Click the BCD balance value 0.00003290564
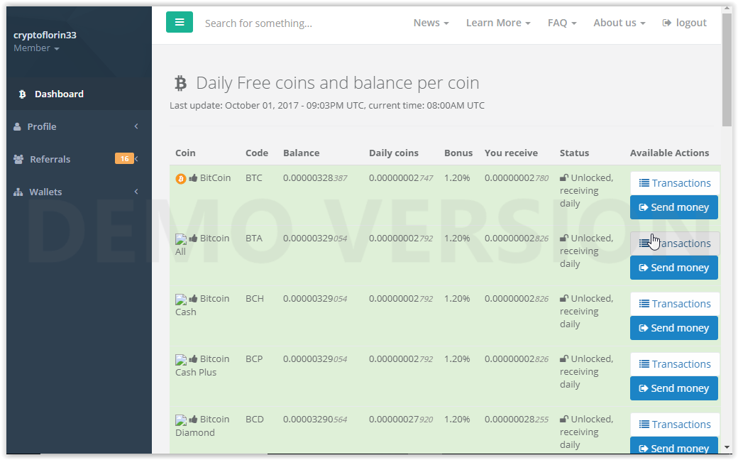Image resolution: width=738 pixels, height=460 pixels. (315, 419)
